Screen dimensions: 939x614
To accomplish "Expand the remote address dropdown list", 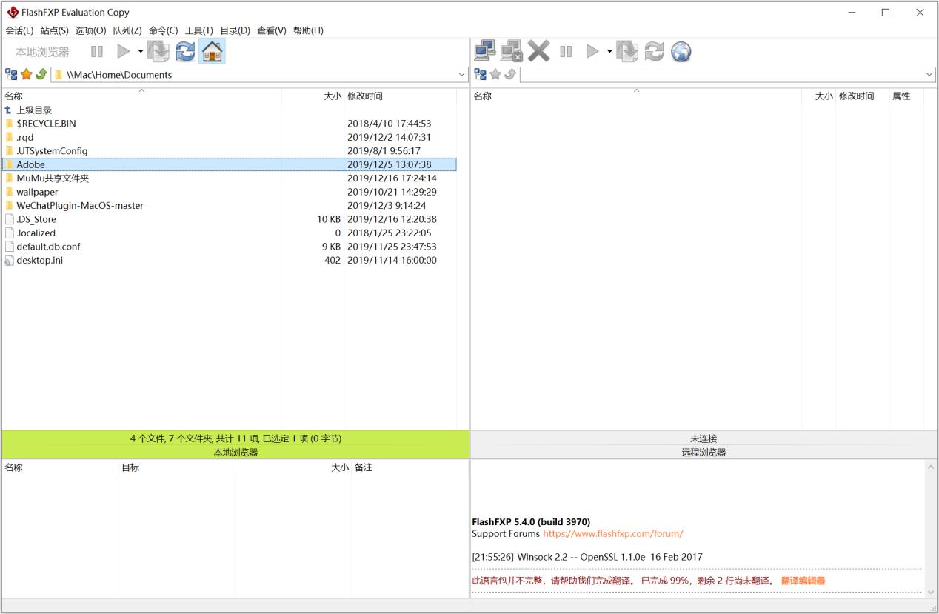I will click(929, 75).
